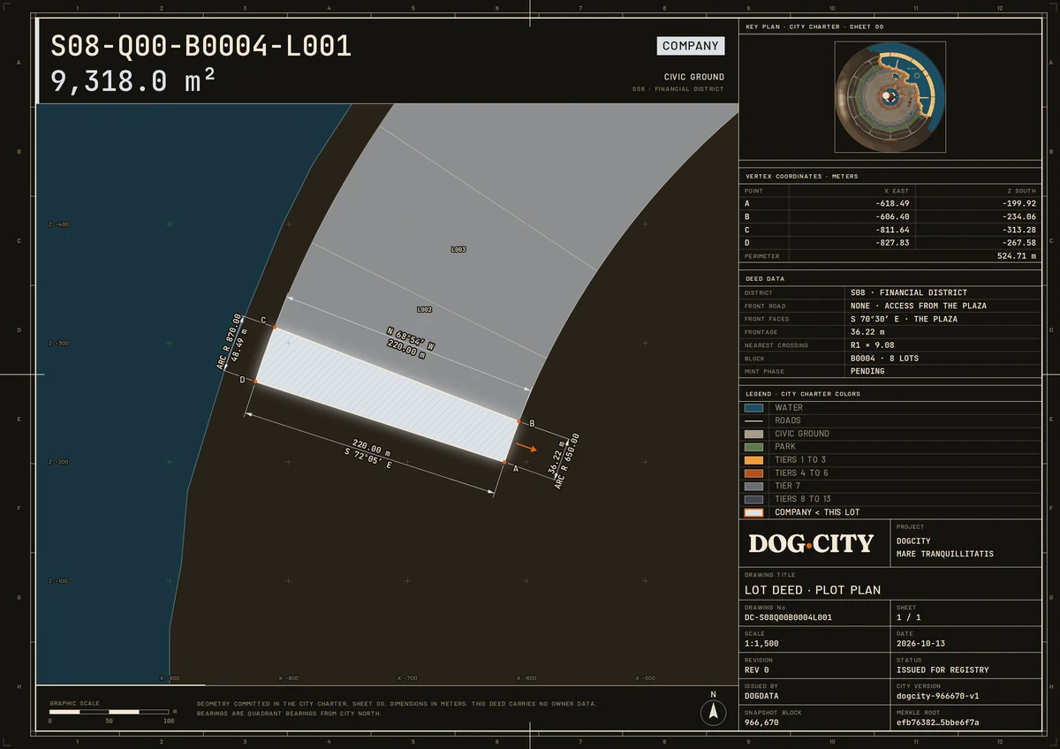Click the X -600 grid axis label
The image size is (1060, 749).
[525, 678]
